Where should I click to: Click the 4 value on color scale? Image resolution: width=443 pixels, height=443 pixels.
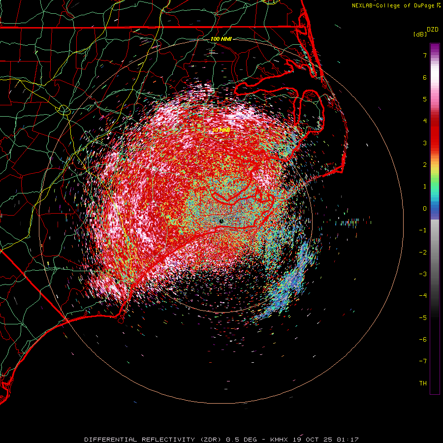pyautogui.click(x=425, y=121)
